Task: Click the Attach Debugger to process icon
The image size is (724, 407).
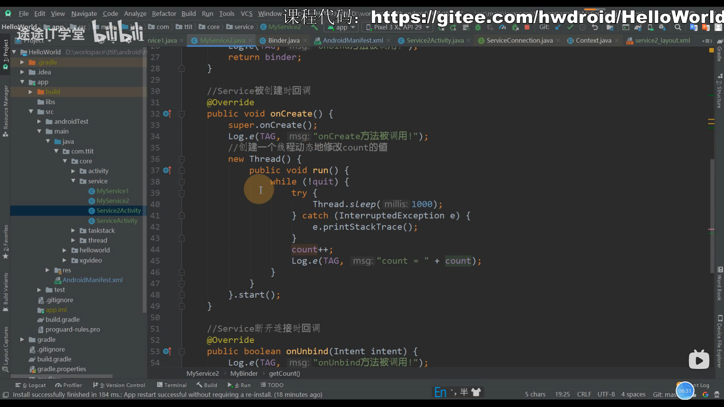Action: click(x=515, y=27)
